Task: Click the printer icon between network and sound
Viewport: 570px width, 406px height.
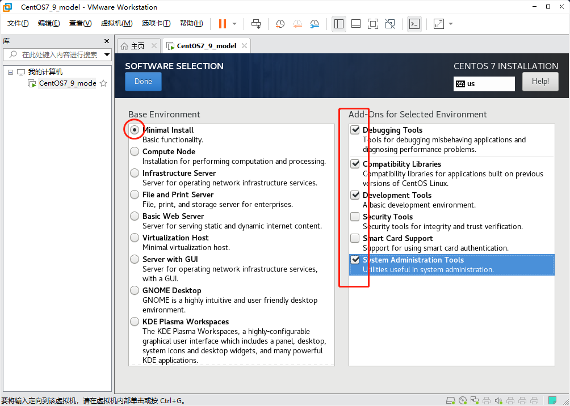Action: click(x=487, y=400)
